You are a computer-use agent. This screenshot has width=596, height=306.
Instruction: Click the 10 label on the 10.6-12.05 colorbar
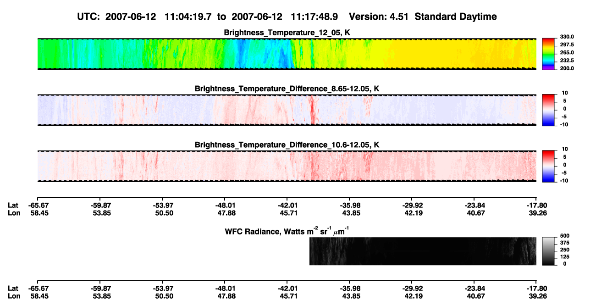click(x=566, y=149)
